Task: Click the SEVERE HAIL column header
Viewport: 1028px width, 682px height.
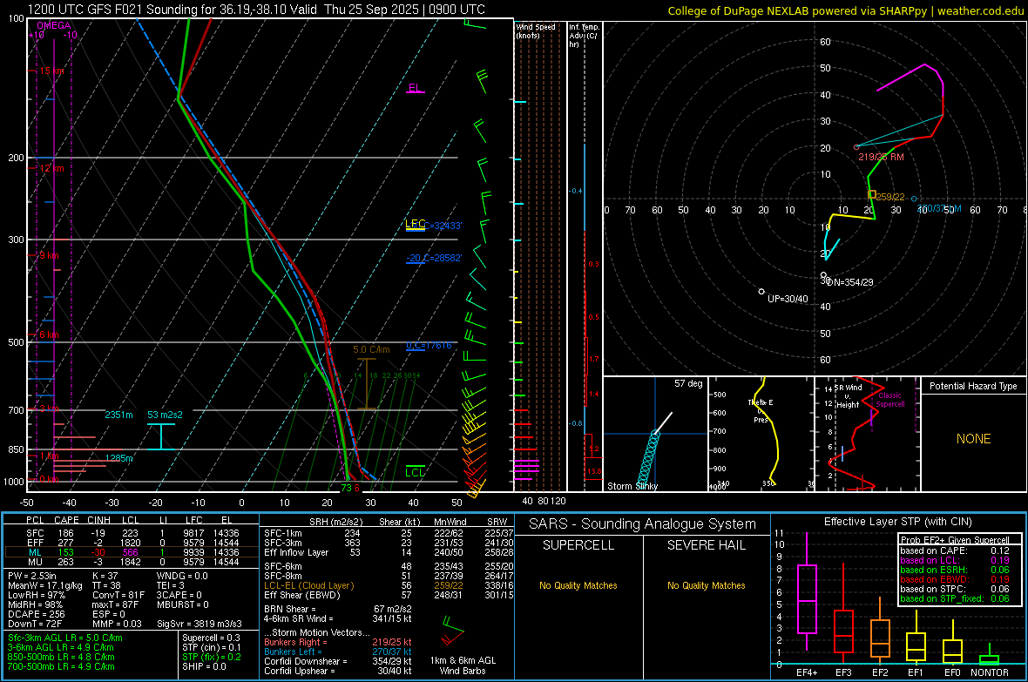Action: click(x=706, y=545)
